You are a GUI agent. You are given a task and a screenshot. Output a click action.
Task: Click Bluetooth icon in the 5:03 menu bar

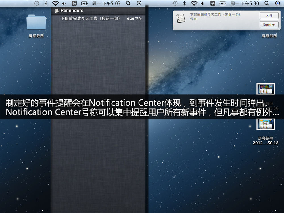click(x=46, y=3)
